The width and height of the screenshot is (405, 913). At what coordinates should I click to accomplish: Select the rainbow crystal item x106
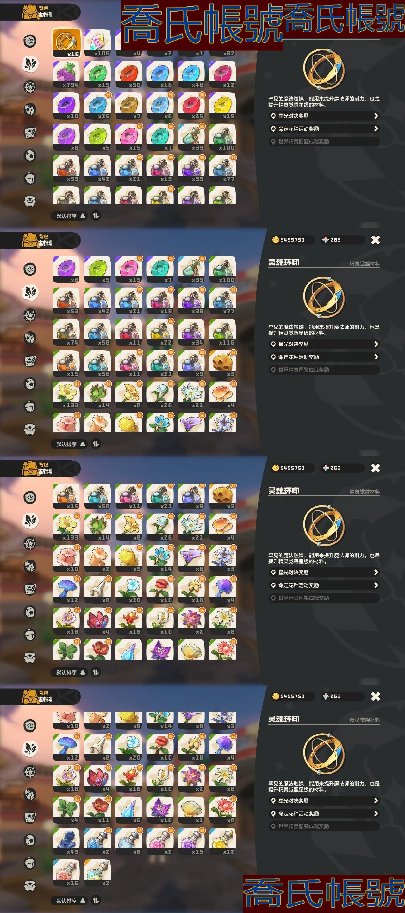pos(97,43)
